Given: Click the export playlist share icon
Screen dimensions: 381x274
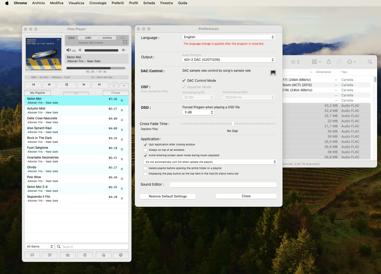Looking at the screenshot, I should (x=85, y=255).
